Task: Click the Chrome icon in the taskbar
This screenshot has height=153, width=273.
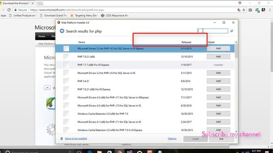Action: click(x=119, y=152)
